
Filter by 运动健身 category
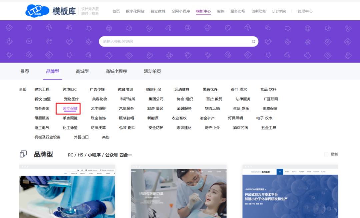[182, 90]
